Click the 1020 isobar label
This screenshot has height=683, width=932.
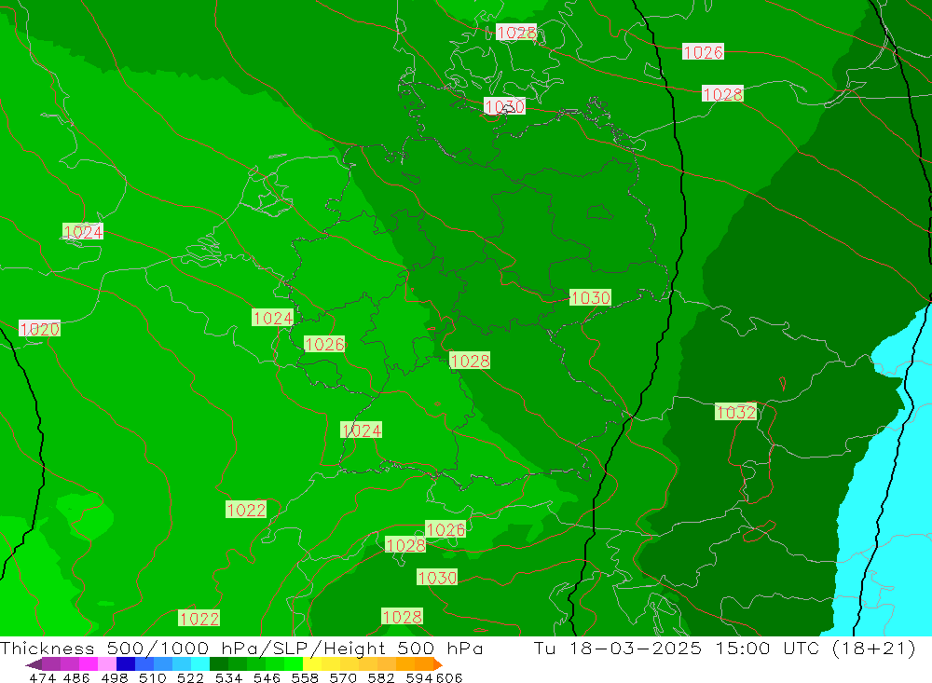coord(40,329)
